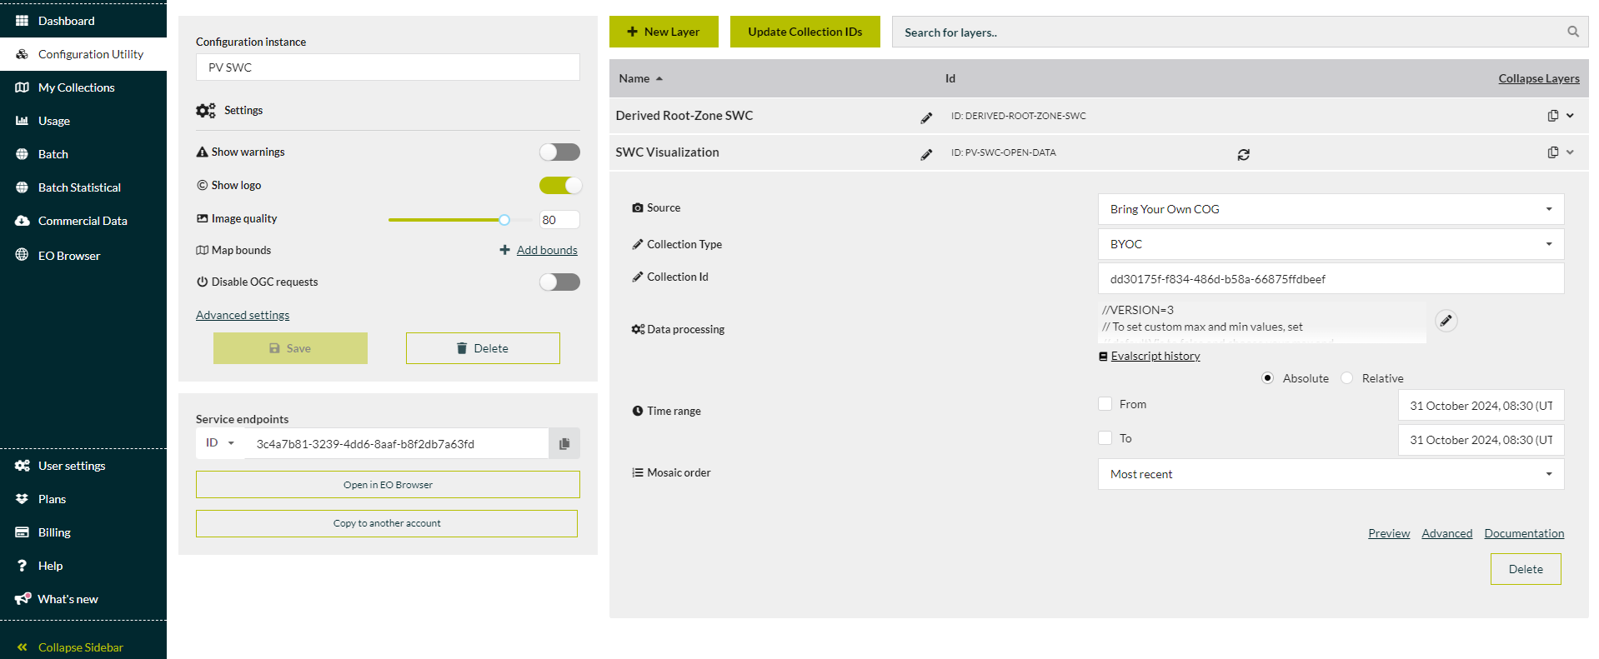This screenshot has height=659, width=1599.
Task: Click the Batch Statistical globe icon
Action: [x=23, y=187]
